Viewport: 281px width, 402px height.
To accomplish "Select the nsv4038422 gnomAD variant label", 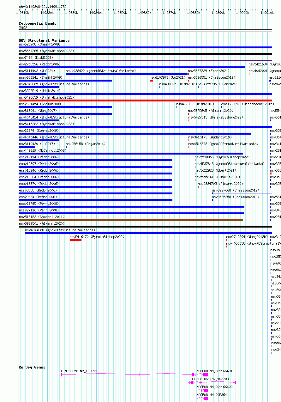I will tap(101, 71).
